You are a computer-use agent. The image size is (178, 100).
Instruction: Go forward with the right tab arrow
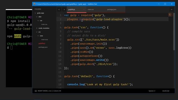coord(64,9)
